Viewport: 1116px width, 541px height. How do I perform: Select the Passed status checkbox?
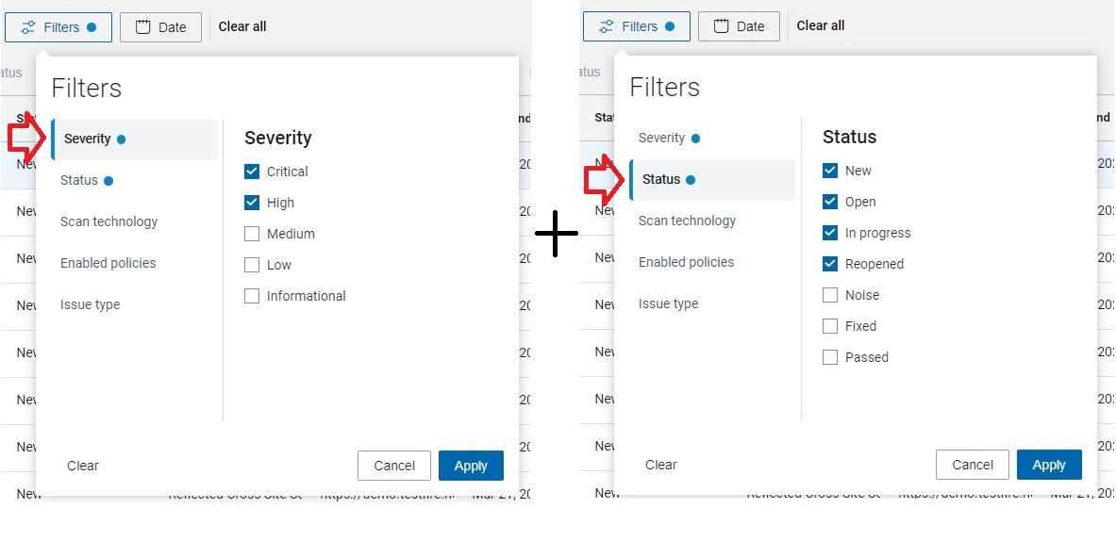(830, 357)
